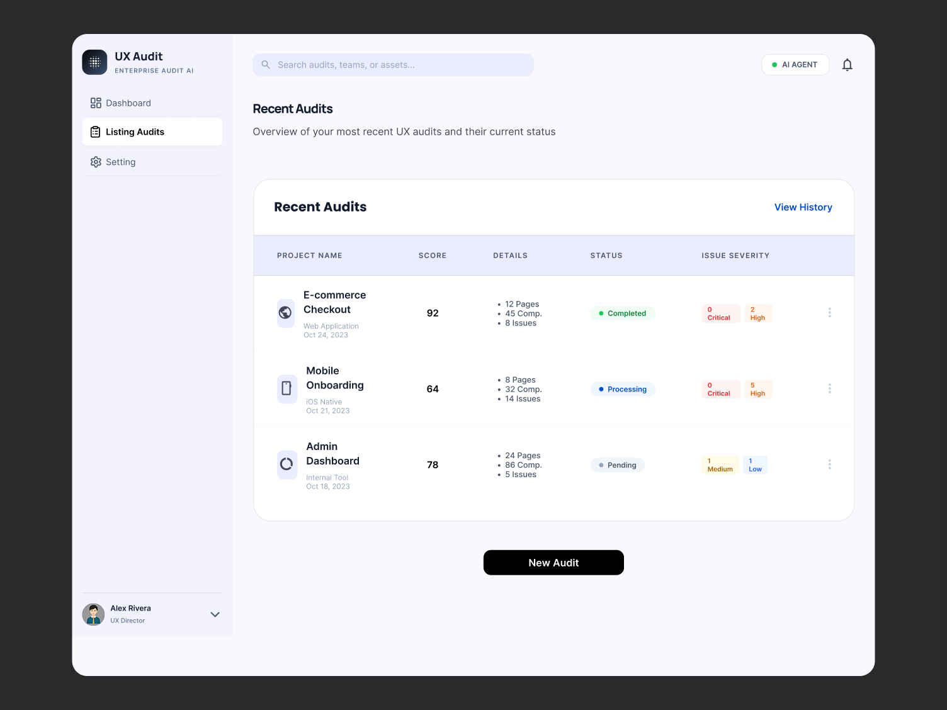Select Dashboard in the sidebar
947x710 pixels.
[128, 103]
